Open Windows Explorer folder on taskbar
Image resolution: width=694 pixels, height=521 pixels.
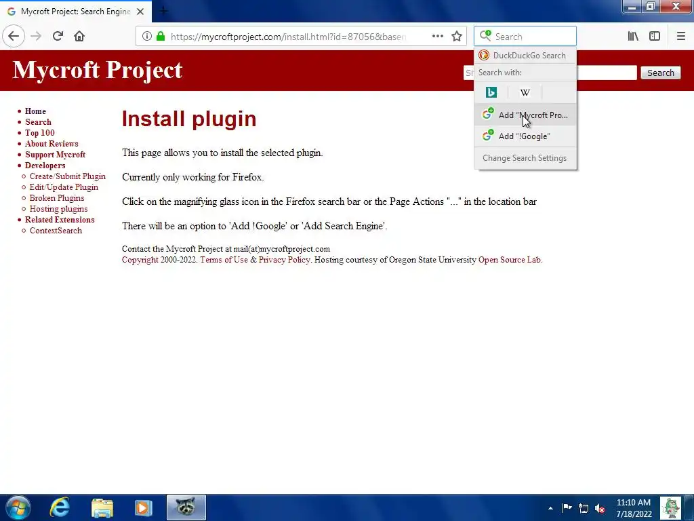[102, 507]
